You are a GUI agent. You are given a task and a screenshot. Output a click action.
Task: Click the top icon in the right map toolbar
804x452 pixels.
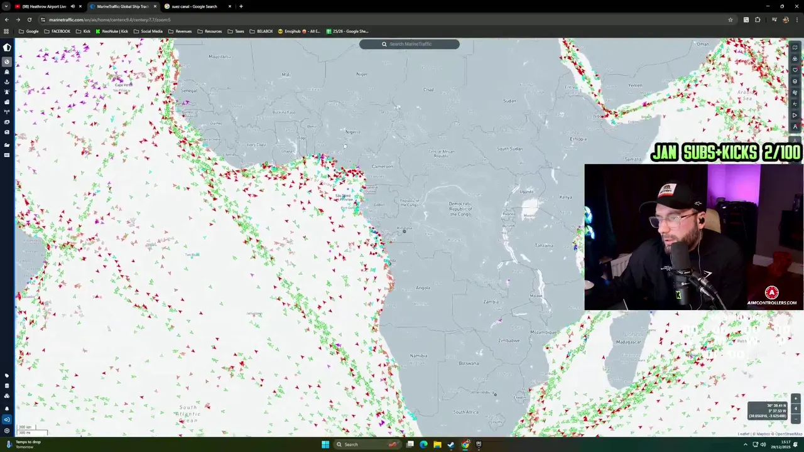[795, 48]
